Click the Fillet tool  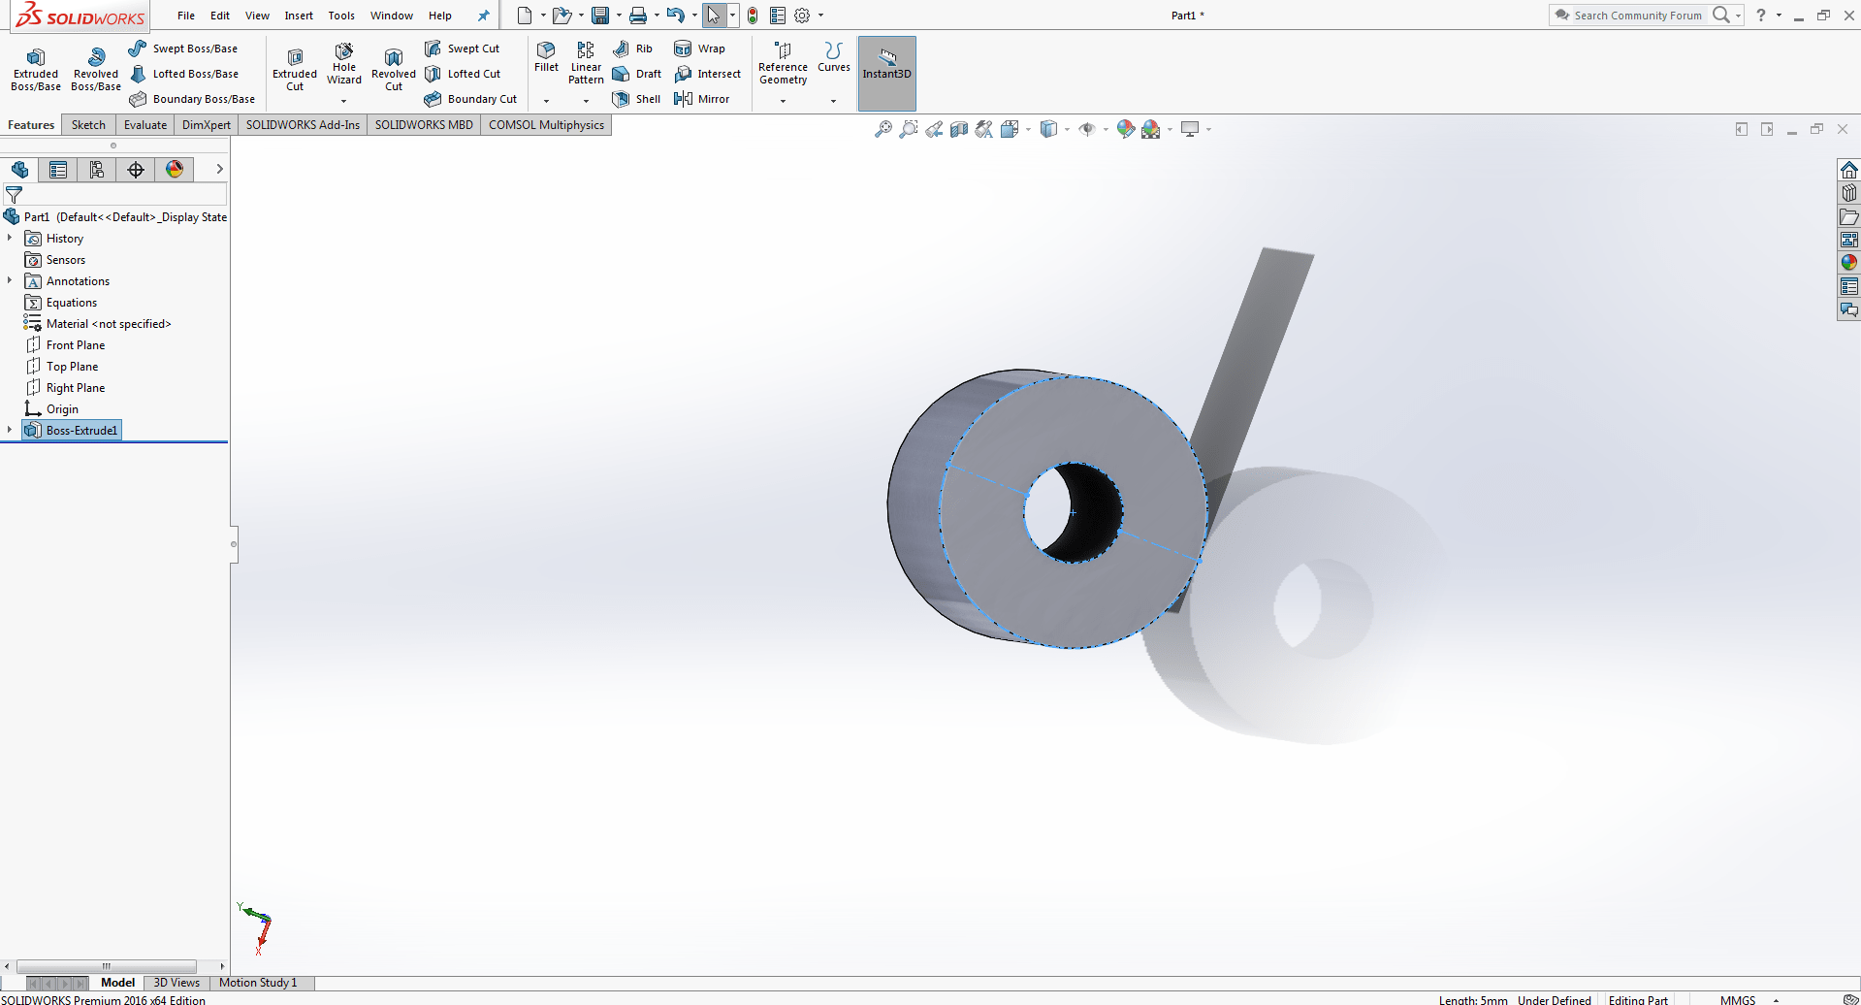coord(546,57)
